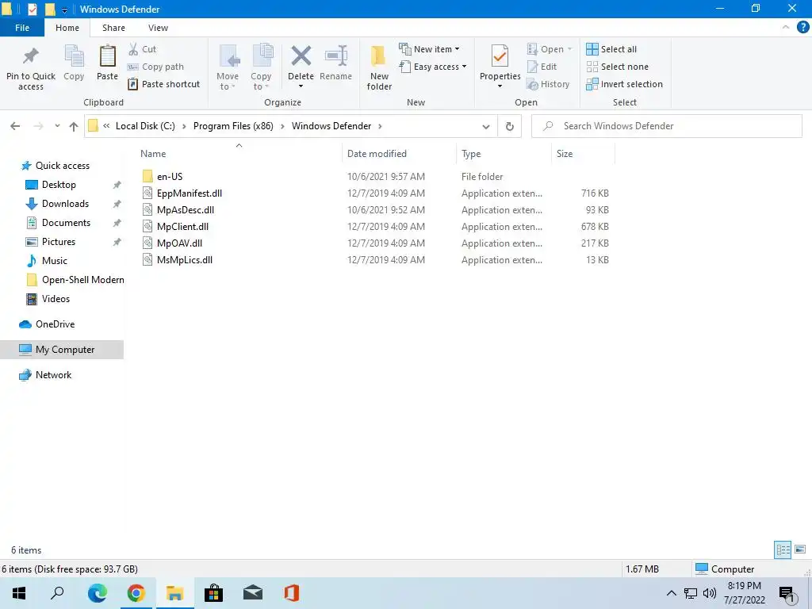812x609 pixels.
Task: Switch to large icons view in status bar
Action: point(800,550)
